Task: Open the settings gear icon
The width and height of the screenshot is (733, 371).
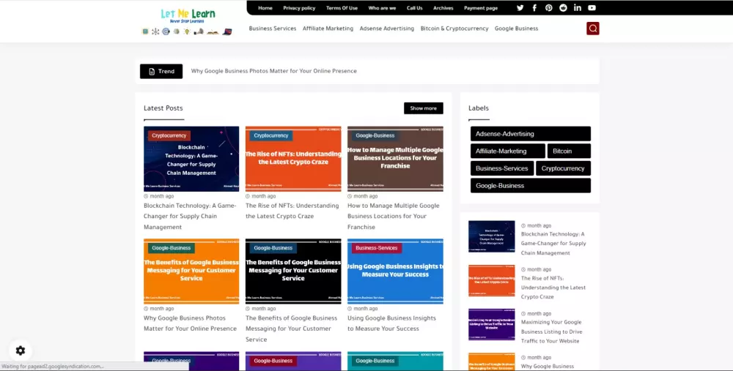Action: click(20, 351)
